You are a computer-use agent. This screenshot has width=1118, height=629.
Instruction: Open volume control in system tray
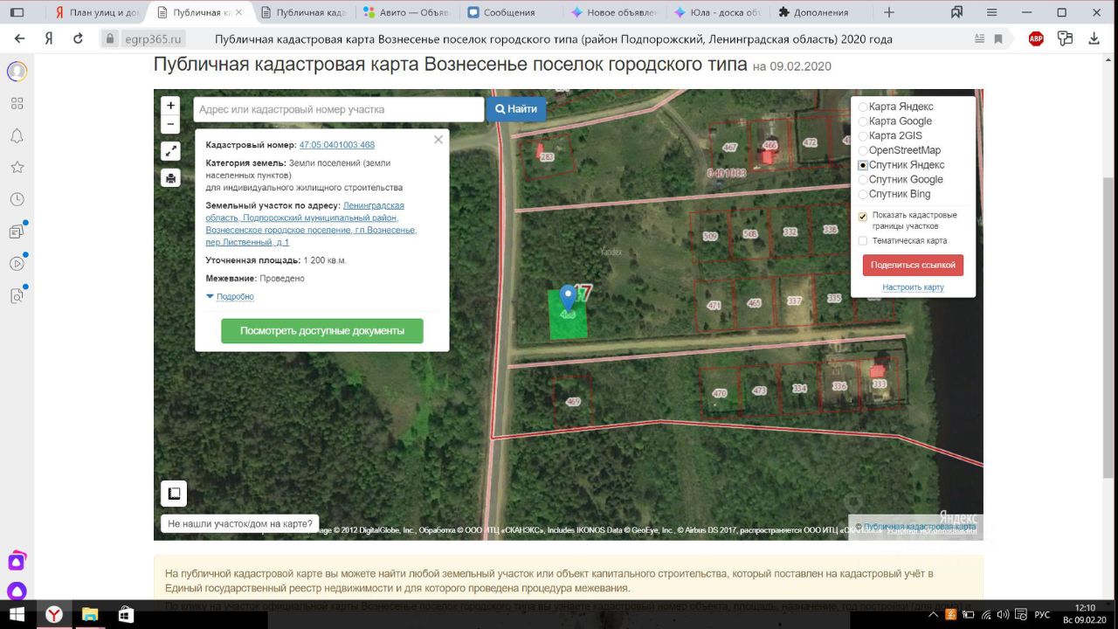click(x=1002, y=615)
